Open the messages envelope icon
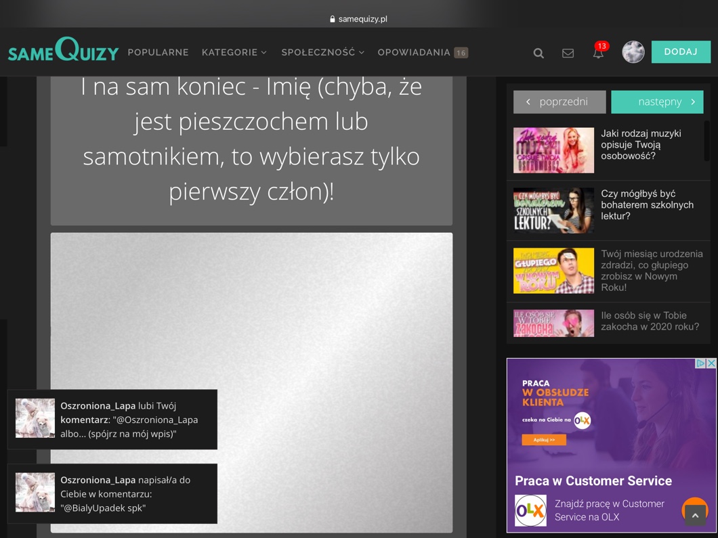The image size is (718, 538). coord(568,53)
